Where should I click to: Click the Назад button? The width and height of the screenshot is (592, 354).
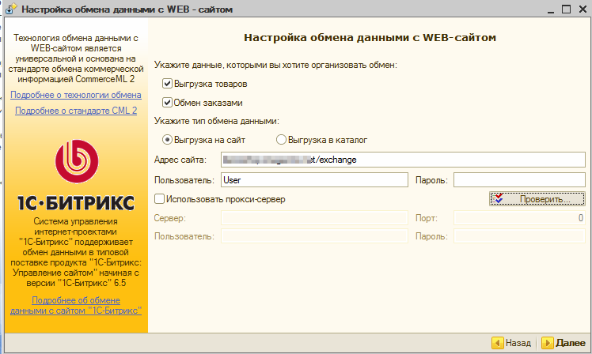pyautogui.click(x=511, y=343)
